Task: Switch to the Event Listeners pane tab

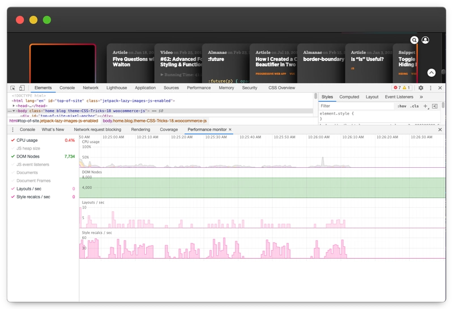Action: click(399, 97)
